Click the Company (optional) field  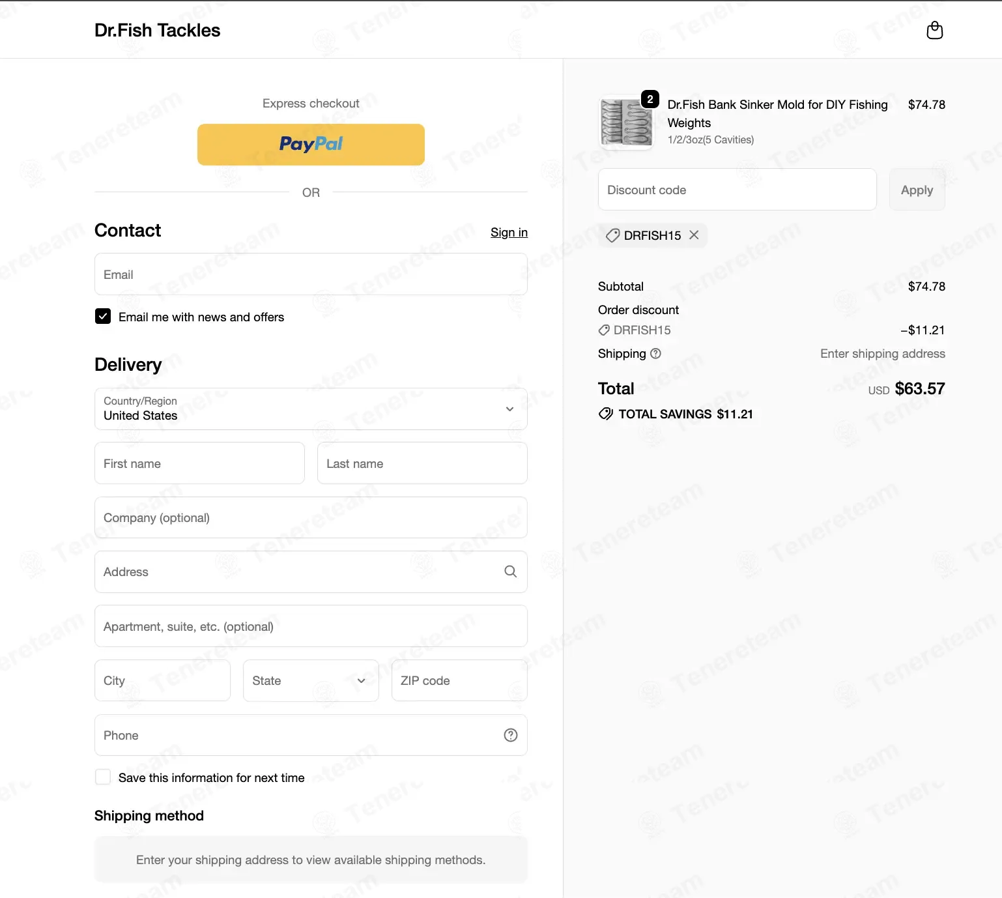pyautogui.click(x=311, y=517)
